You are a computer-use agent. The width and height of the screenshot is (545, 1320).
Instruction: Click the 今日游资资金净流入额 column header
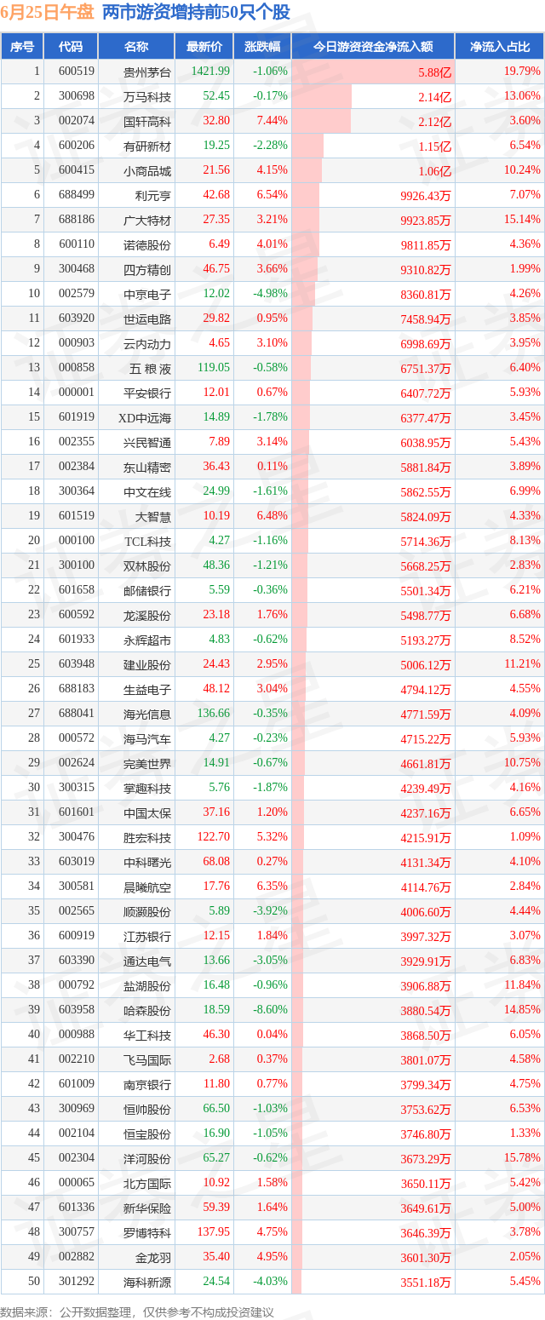373,47
